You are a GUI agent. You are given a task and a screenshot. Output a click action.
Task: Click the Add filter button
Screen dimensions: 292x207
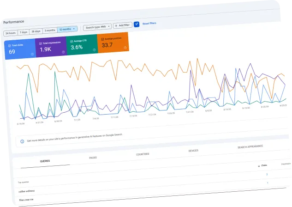point(123,25)
